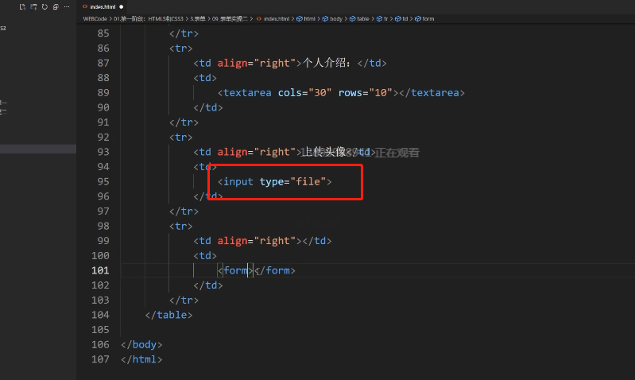
Task: Click the closing body tag on line 106
Action: (141, 344)
